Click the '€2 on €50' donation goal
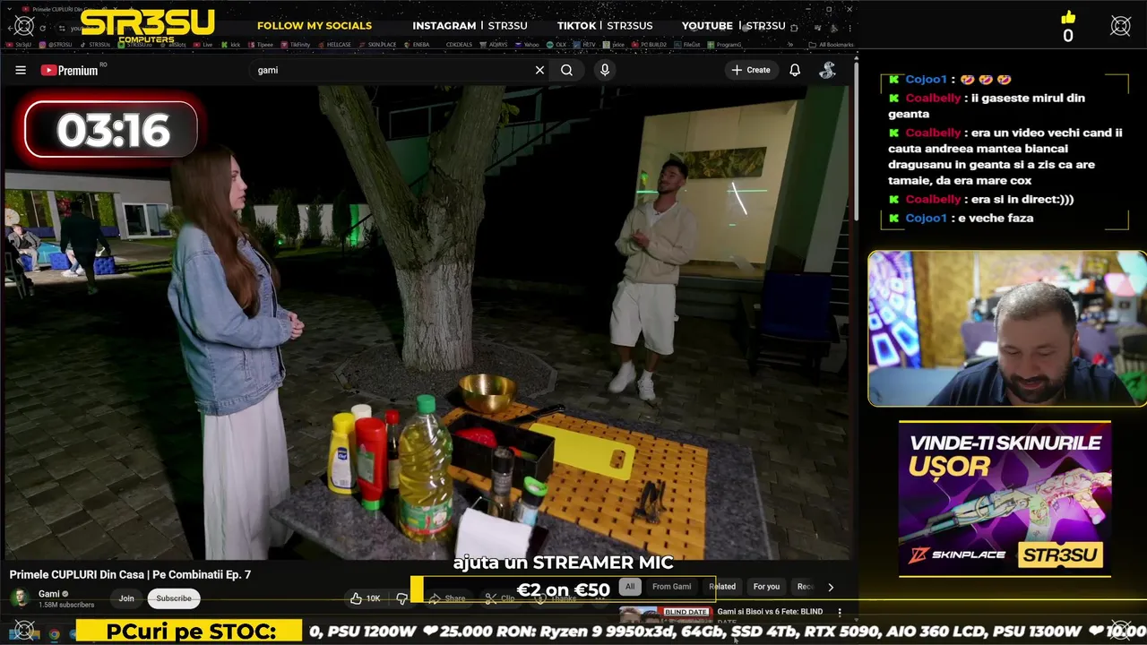Image resolution: width=1147 pixels, height=645 pixels. [x=563, y=589]
